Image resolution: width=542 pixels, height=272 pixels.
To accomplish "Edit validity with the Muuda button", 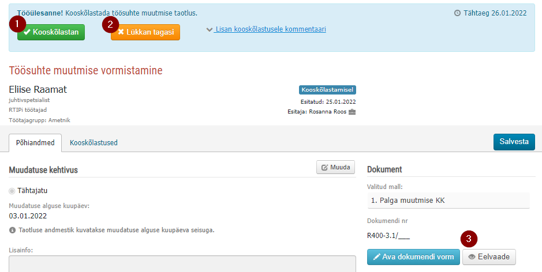I will pos(335,168).
